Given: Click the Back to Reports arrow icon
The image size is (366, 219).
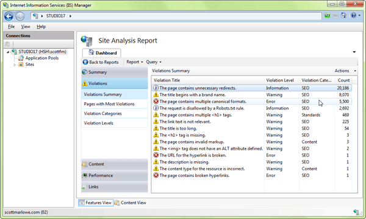Looking at the screenshot, I should point(85,62).
